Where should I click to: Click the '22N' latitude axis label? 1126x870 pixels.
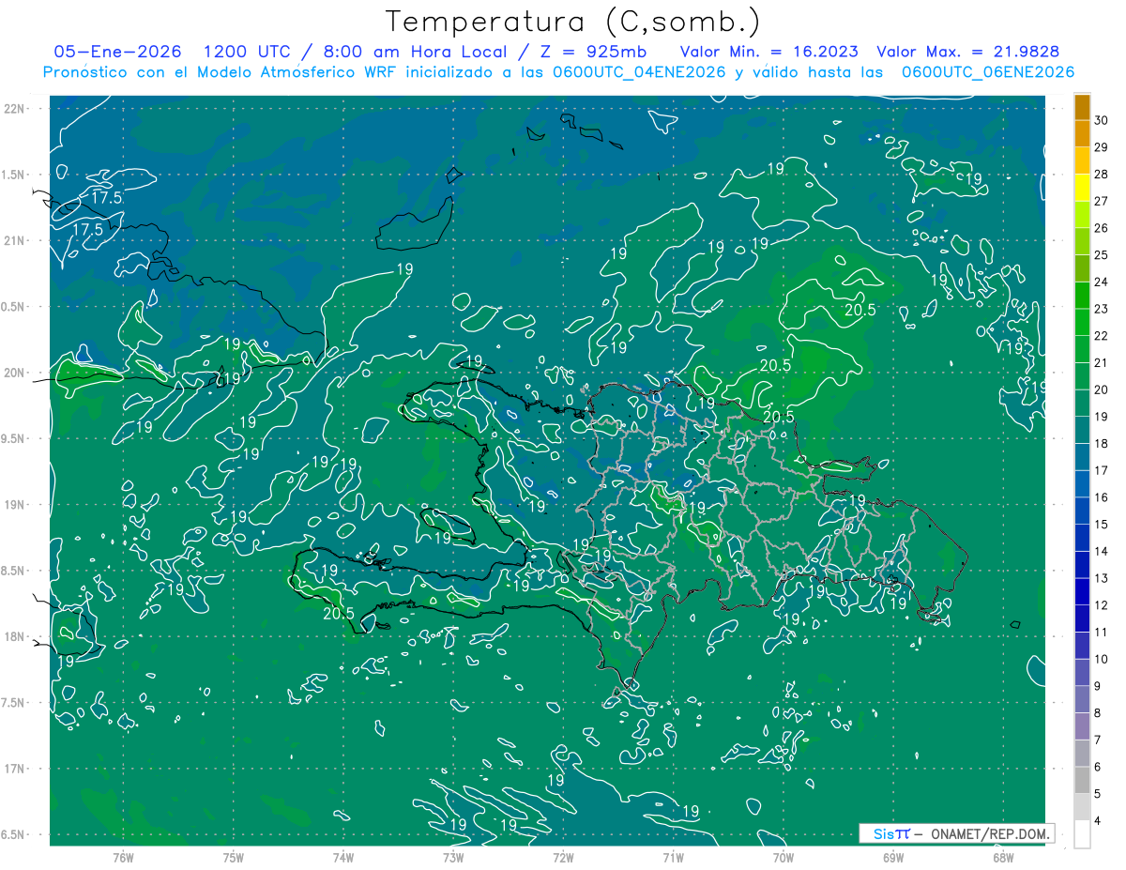coord(15,109)
